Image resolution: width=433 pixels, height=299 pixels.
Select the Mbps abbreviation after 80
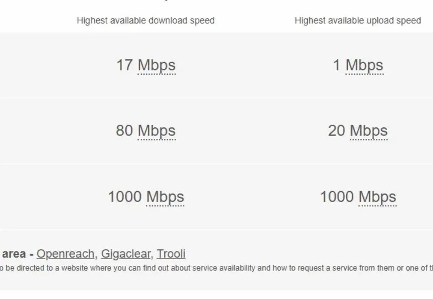coord(157,131)
